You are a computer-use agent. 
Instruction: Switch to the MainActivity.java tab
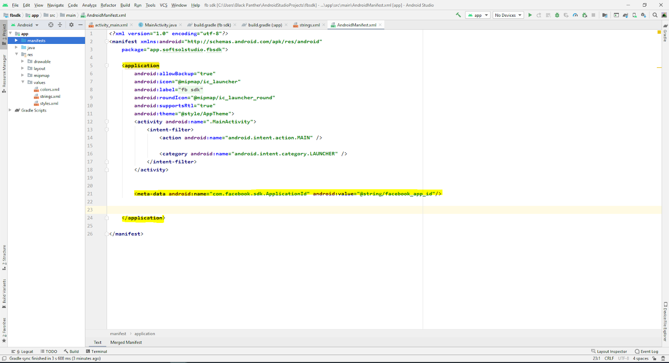point(160,25)
